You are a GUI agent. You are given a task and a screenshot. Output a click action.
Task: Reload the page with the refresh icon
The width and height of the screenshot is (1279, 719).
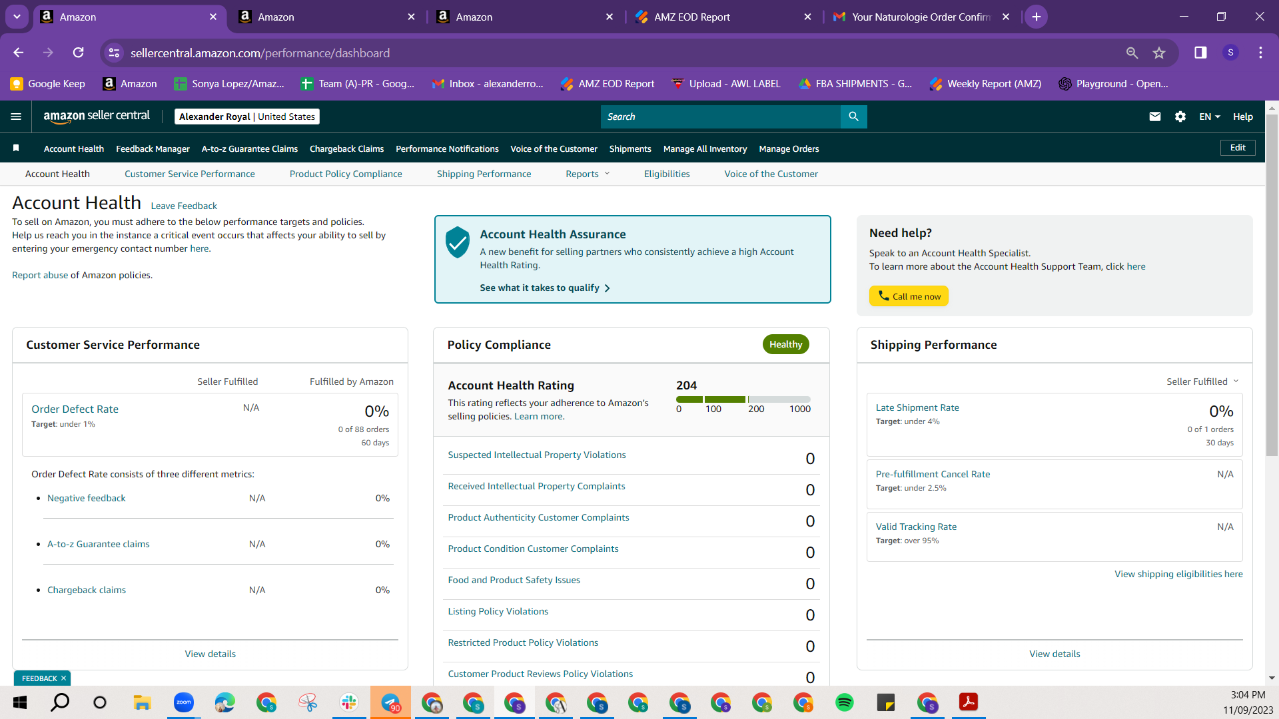pos(79,53)
